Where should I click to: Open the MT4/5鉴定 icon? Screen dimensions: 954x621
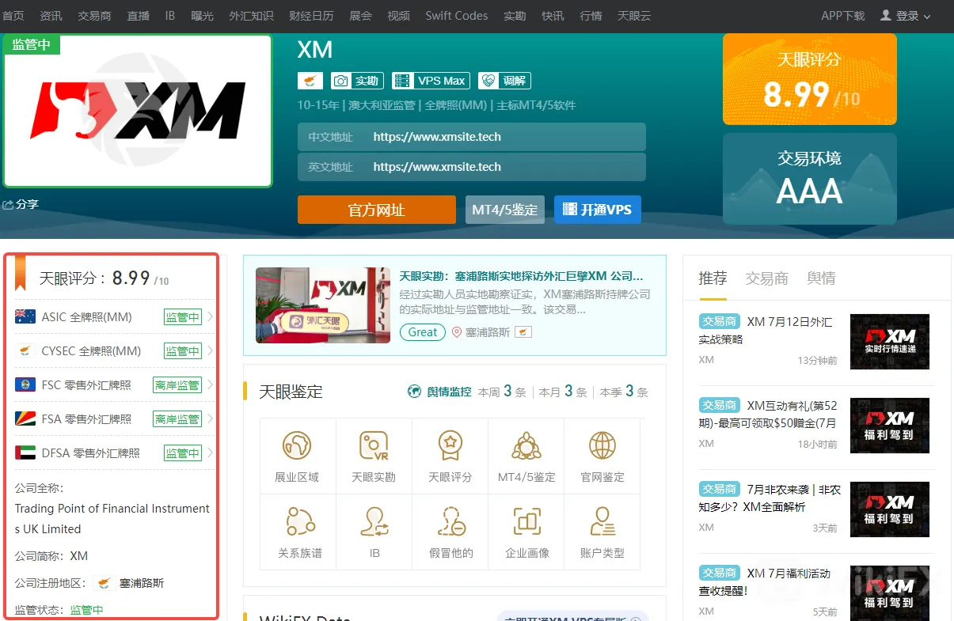click(x=526, y=445)
